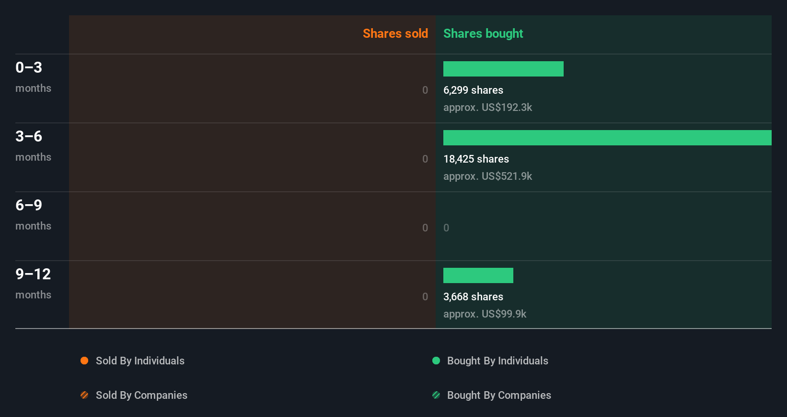Click the 0–3 months row label

[33, 77]
